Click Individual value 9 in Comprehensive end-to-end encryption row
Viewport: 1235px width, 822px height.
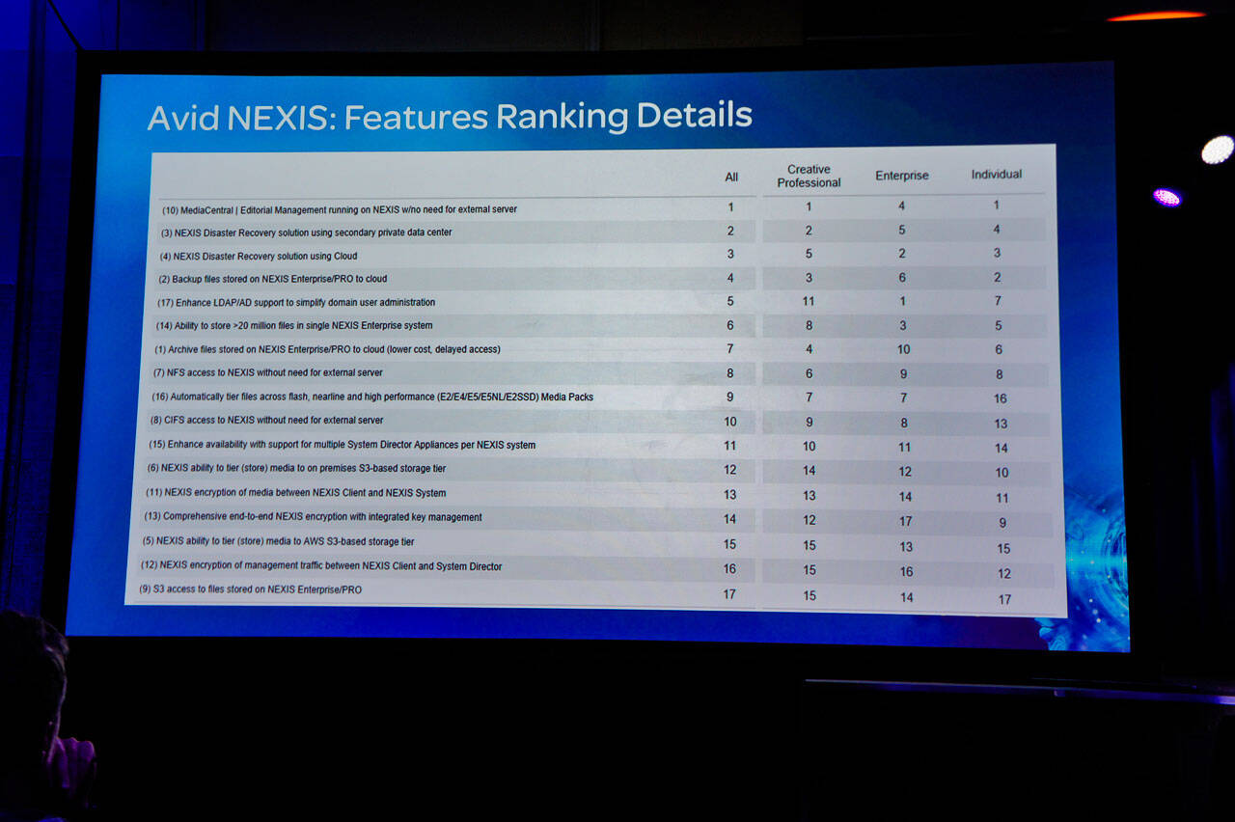pos(1002,523)
